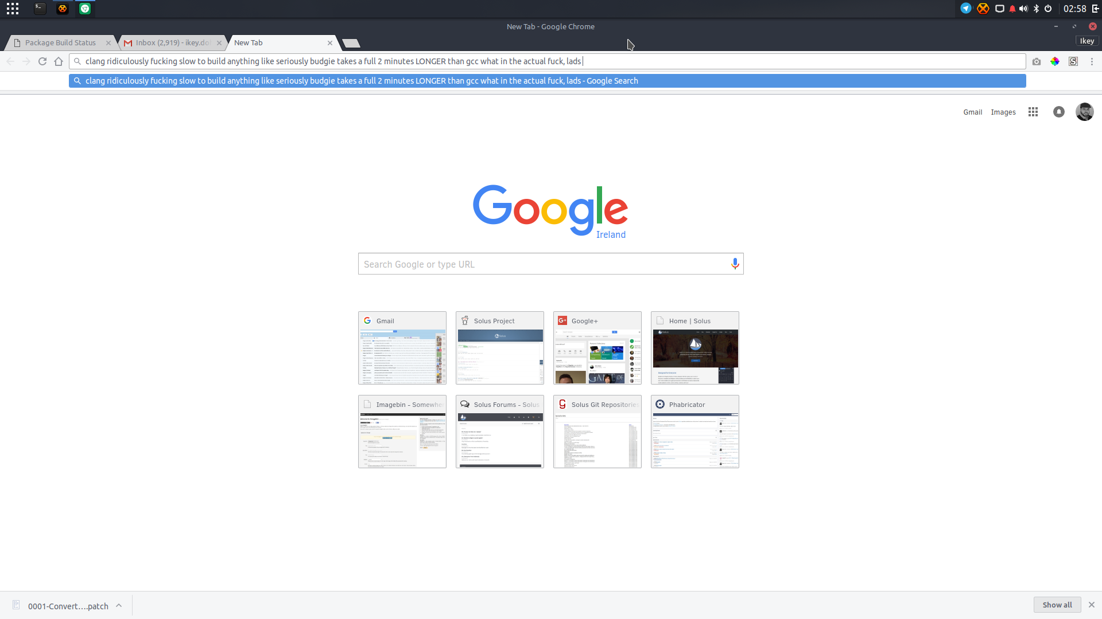Go back with the back arrow

click(x=10, y=61)
